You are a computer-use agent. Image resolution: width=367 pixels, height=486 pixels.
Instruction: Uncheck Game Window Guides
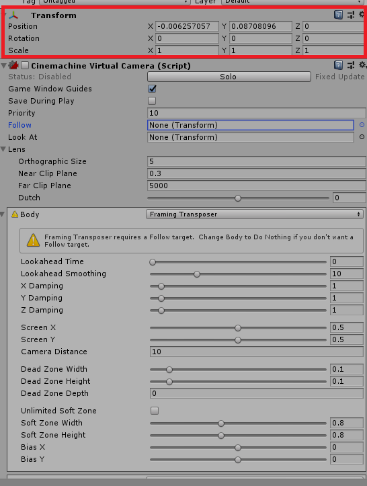[x=152, y=89]
